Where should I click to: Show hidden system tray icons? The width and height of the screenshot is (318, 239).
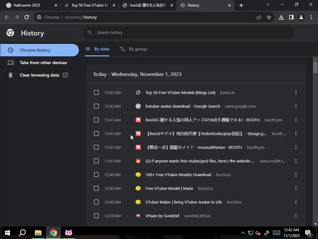(x=243, y=233)
